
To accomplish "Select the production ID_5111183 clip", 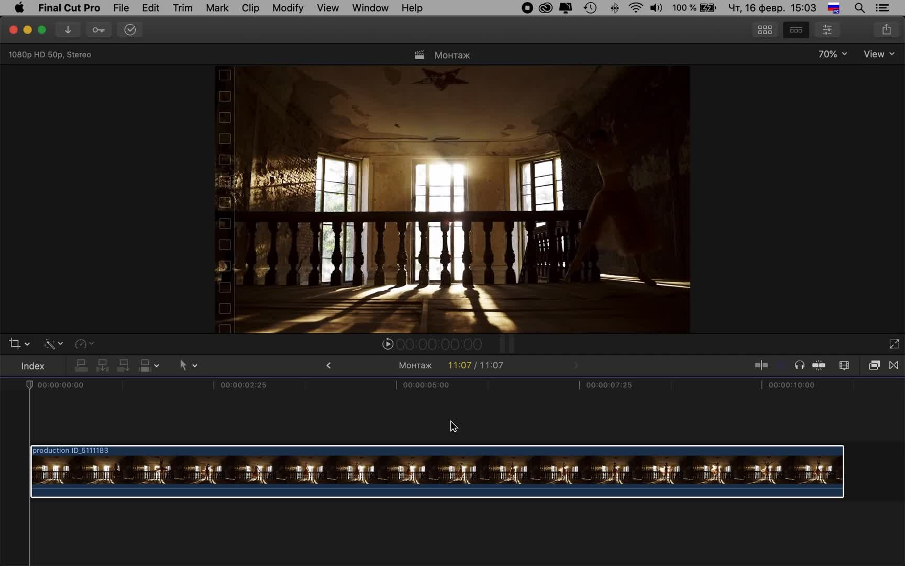I will coord(437,471).
